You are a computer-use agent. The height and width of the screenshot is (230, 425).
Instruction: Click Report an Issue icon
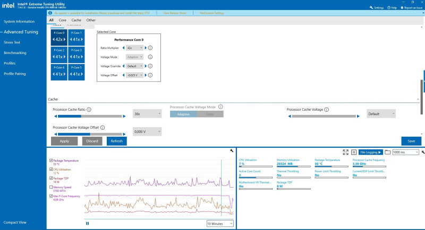(402, 7)
